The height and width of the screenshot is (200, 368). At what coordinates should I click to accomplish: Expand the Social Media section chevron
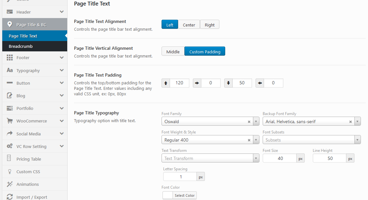[62, 133]
